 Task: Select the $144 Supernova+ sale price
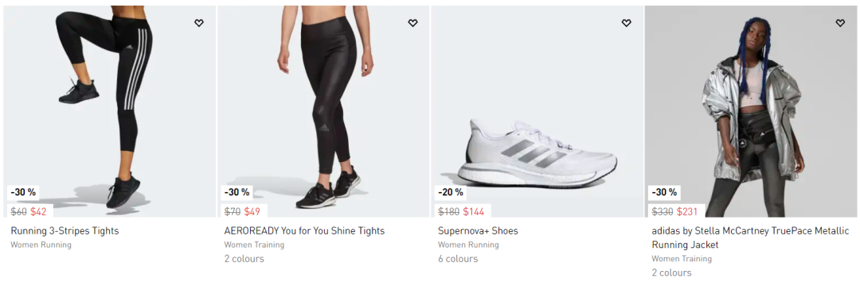click(474, 211)
